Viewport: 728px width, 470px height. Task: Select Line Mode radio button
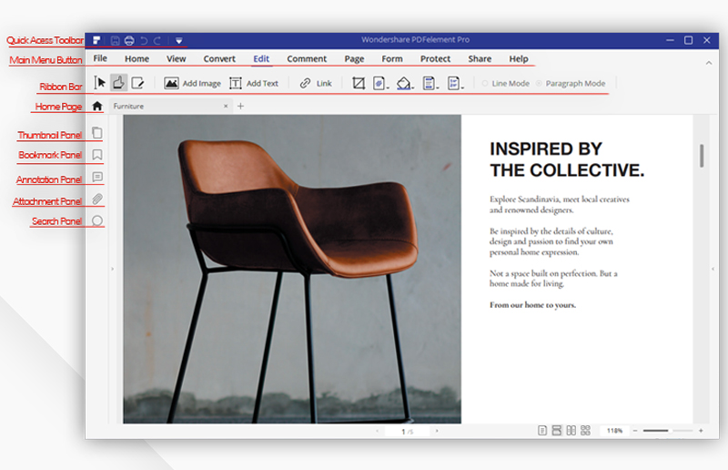485,84
